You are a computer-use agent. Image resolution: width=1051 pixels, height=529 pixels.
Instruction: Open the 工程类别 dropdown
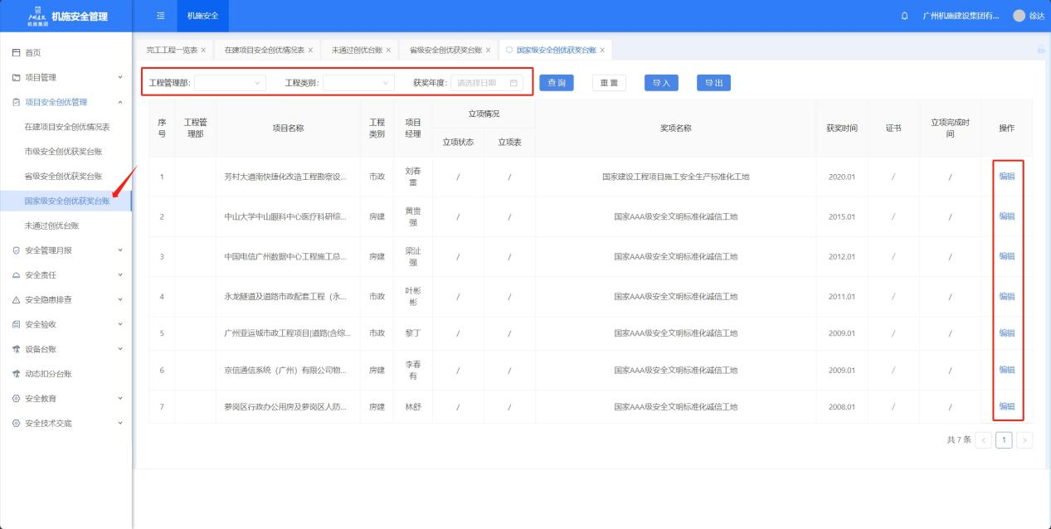point(358,83)
